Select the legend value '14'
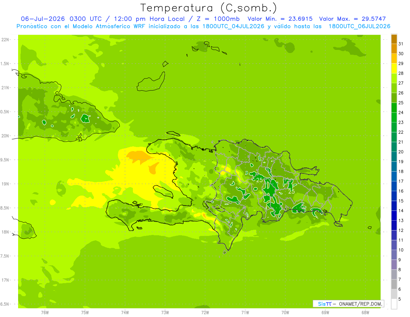This screenshot has height=317, width=410. coord(401,211)
